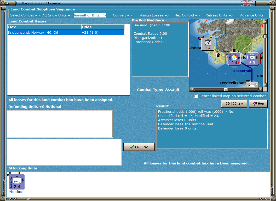Click the Frederikshavn town label on map
The image size is (276, 201).
coord(233,83)
